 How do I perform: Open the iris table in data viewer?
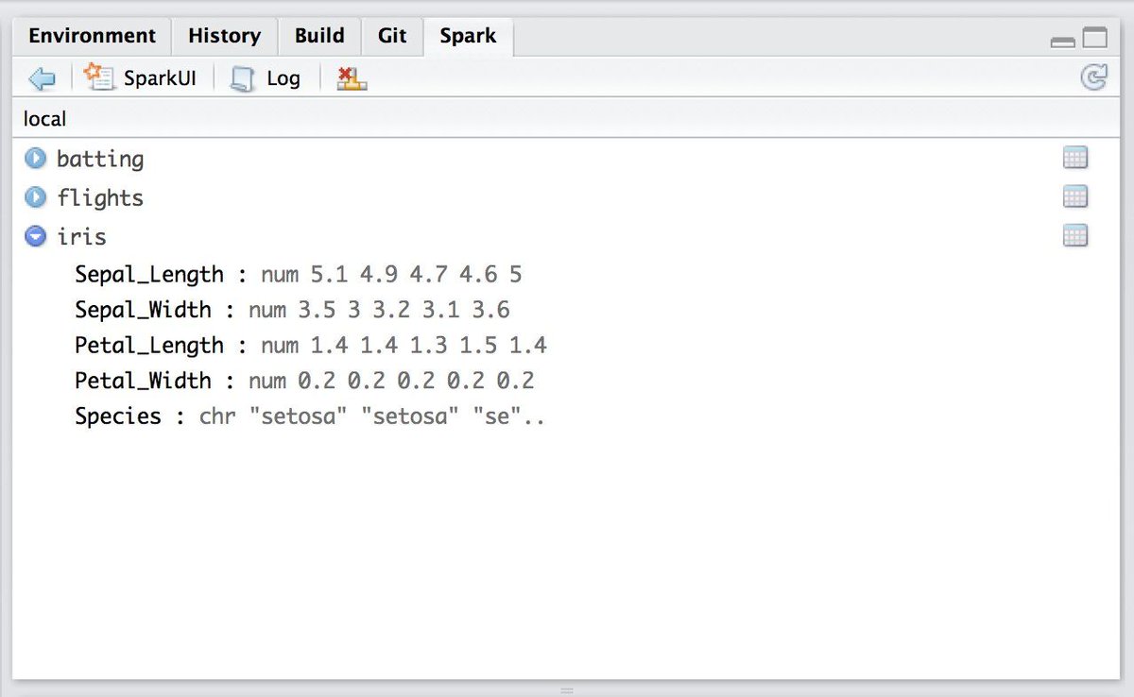[x=1075, y=235]
